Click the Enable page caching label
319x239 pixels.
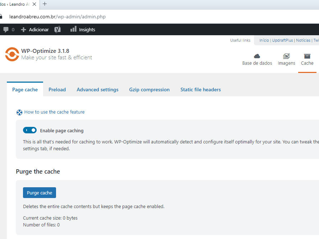(x=62, y=131)
